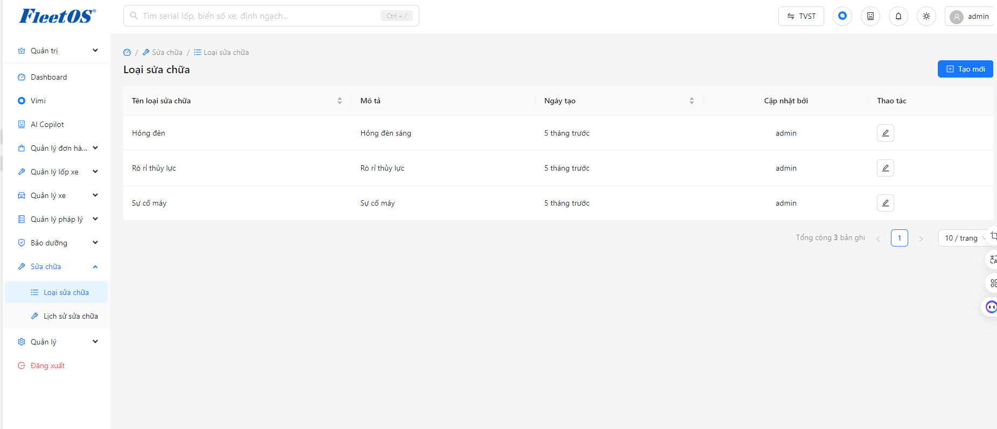Image resolution: width=997 pixels, height=429 pixels.
Task: Click the FleetOS logo
Action: coord(58,16)
